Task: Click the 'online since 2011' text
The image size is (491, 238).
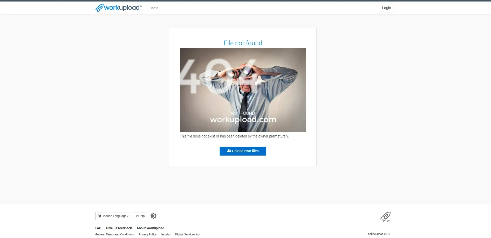Action: pos(379,234)
